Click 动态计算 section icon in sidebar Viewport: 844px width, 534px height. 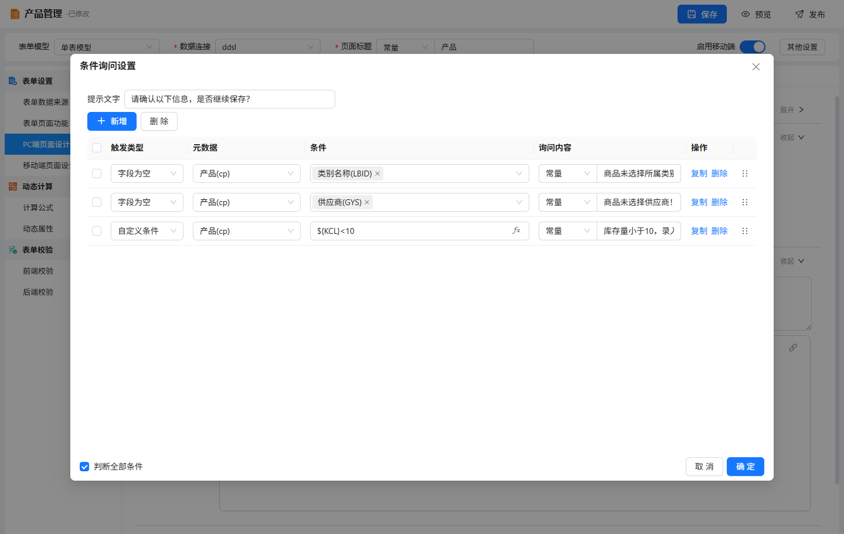pyautogui.click(x=13, y=186)
